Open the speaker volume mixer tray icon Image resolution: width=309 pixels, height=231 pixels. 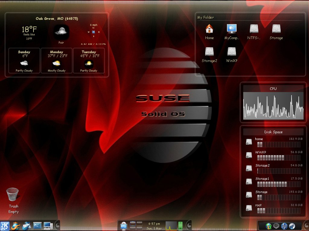276,226
